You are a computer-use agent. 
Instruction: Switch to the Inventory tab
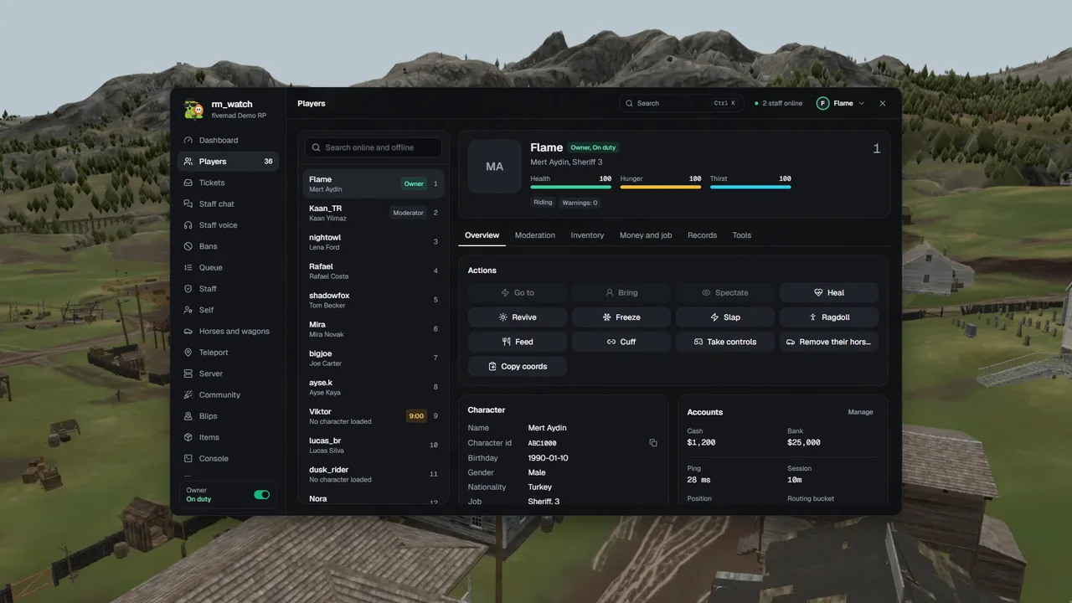click(587, 235)
